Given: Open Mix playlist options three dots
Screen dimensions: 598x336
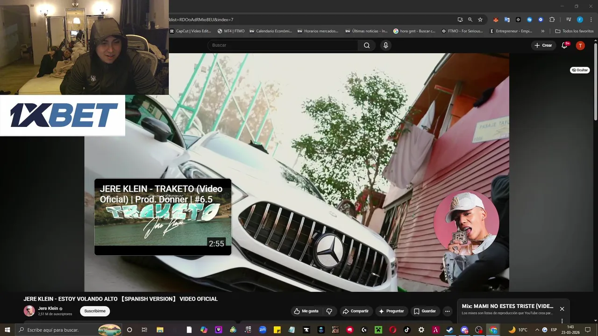Looking at the screenshot, I should pos(562,321).
